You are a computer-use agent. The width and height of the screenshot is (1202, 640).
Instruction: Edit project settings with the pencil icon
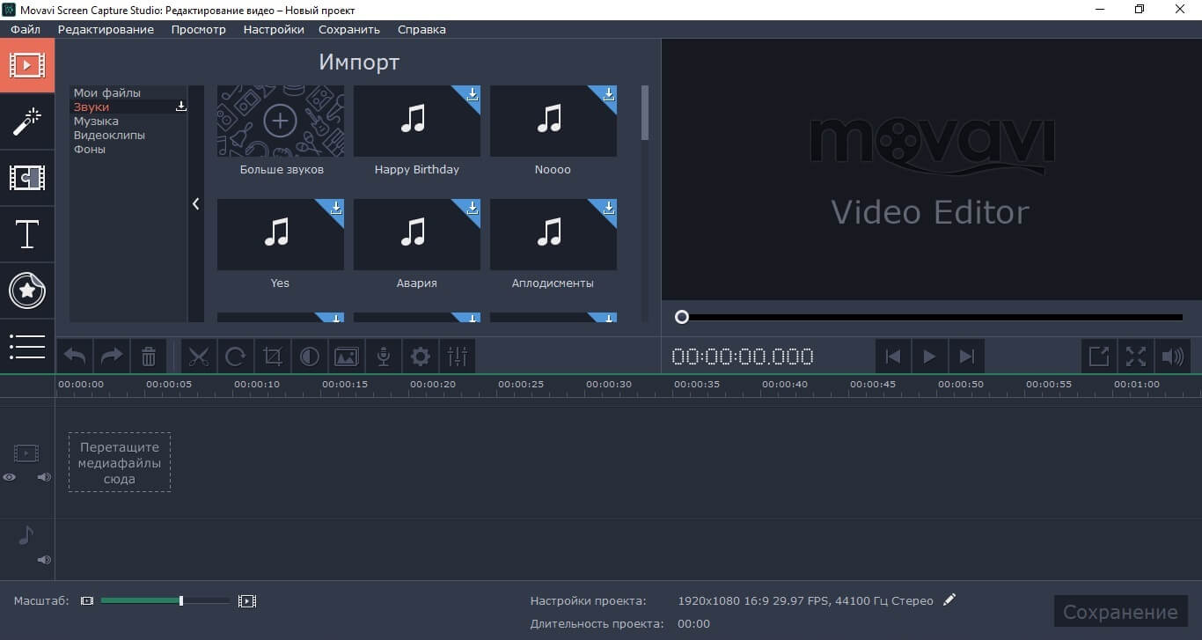coord(949,600)
